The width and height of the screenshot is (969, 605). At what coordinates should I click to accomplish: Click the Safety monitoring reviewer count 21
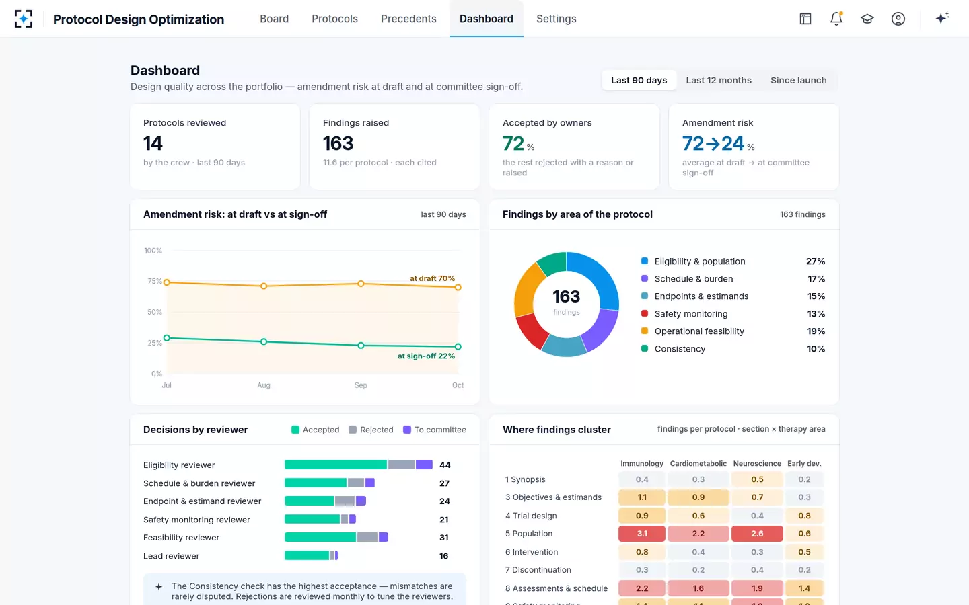(444, 520)
